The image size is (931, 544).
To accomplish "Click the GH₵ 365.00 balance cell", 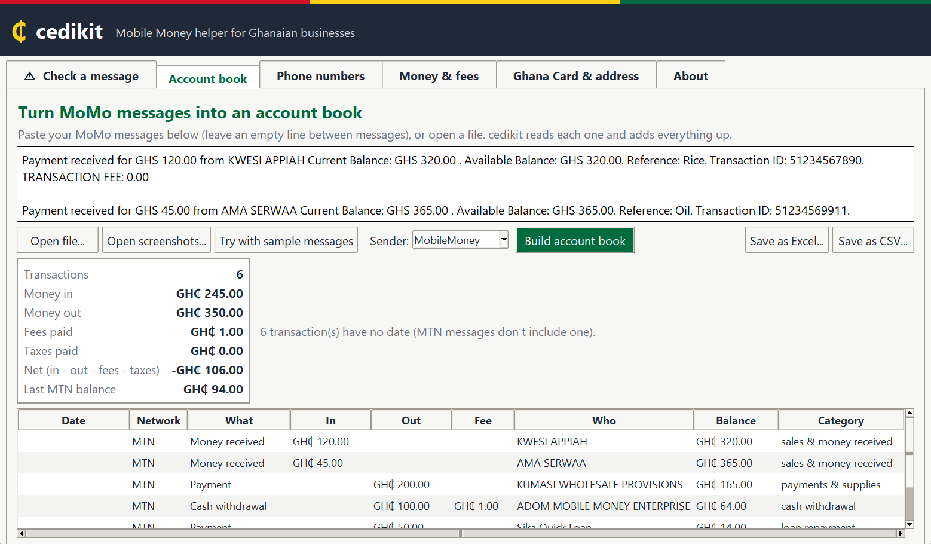I will (724, 463).
